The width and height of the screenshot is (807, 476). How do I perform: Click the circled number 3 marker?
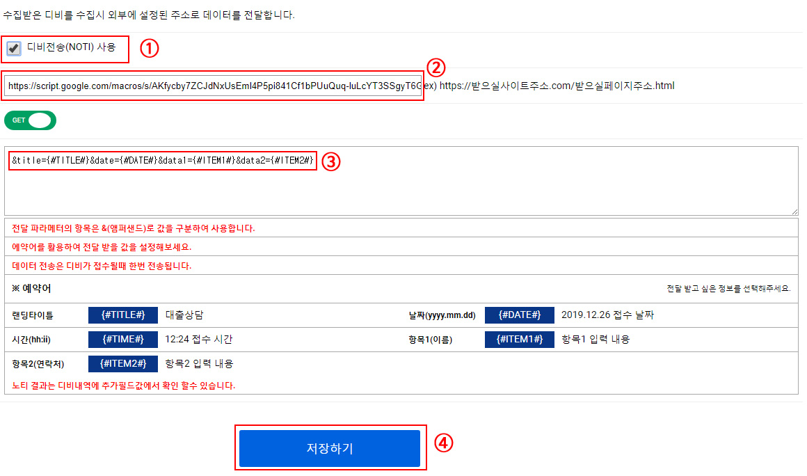[x=331, y=161]
